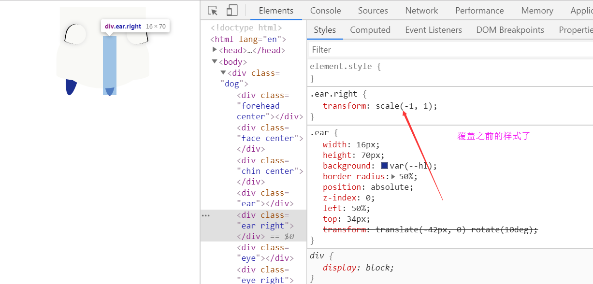Click the z-index 0 declaration
Screen dimensions: 593x284
(349, 198)
